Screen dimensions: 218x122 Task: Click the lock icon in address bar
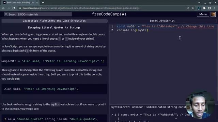[x=20, y=8]
